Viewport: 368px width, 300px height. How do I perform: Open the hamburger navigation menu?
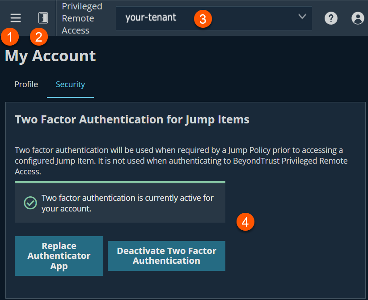click(16, 18)
